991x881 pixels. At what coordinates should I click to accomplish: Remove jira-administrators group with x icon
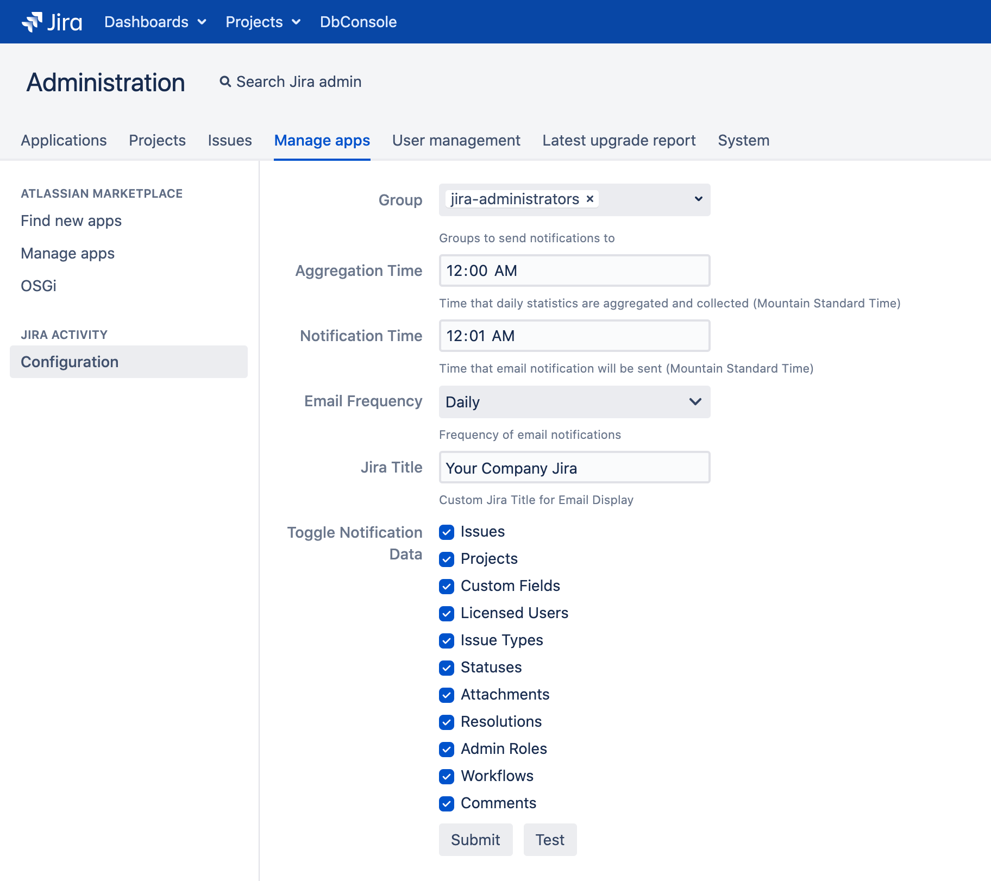590,199
